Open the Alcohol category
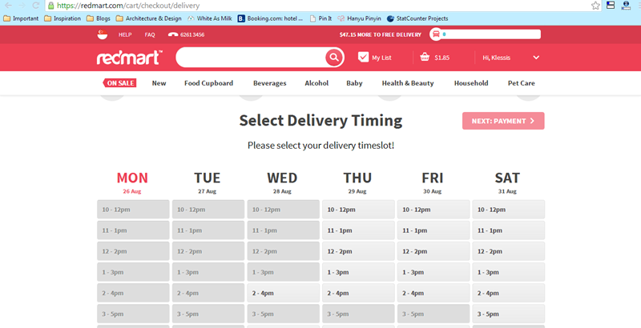Viewport: 641px width, 328px height. pos(316,83)
